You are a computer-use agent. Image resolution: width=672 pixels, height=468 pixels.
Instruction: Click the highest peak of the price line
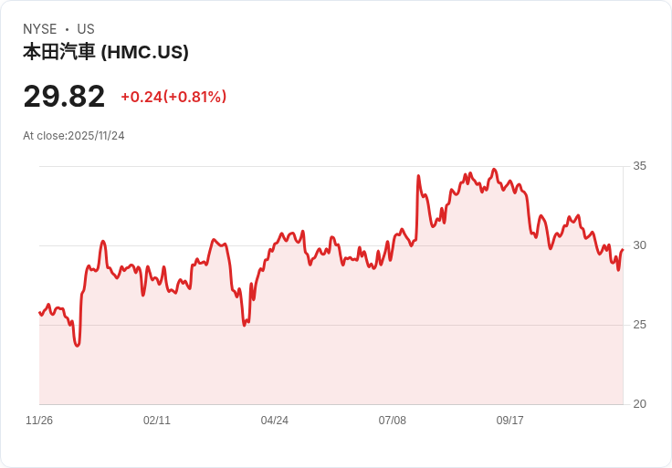point(494,169)
